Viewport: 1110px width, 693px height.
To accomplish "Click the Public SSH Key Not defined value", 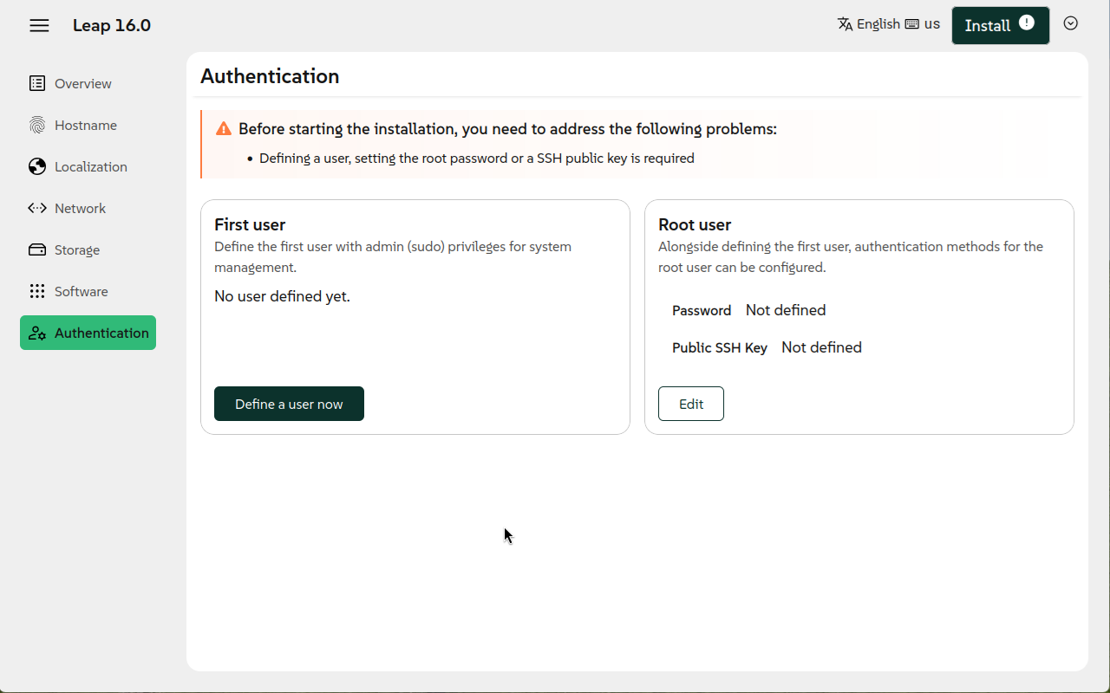I will point(821,347).
